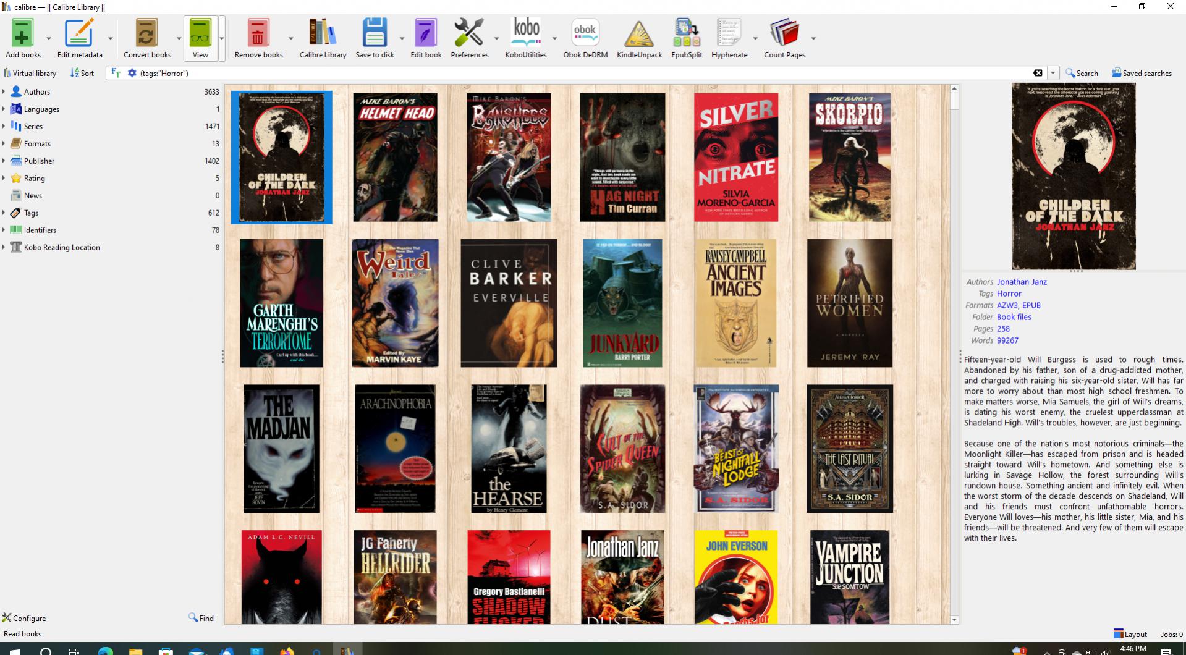The width and height of the screenshot is (1186, 655).
Task: Open Preferences from the toolbar
Action: [469, 34]
